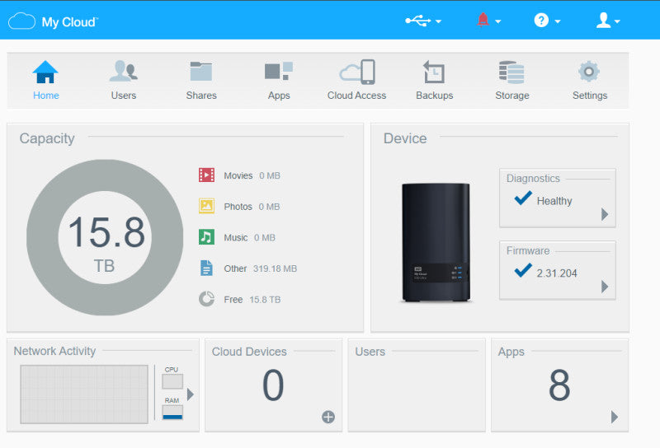Open the Apps tab label
This screenshot has width=660, height=448.
279,96
